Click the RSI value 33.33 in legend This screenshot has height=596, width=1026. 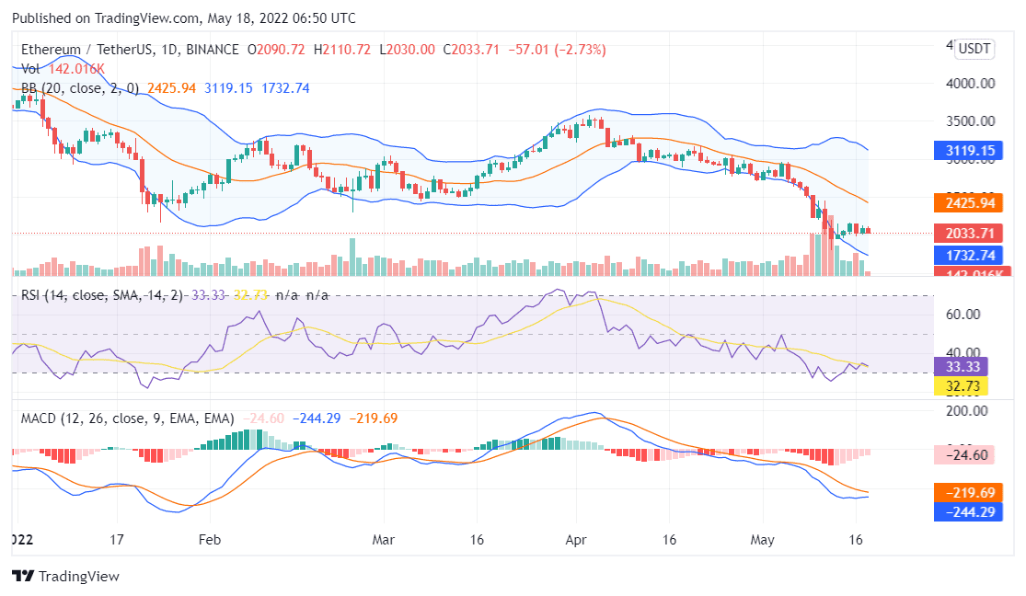pyautogui.click(x=208, y=296)
